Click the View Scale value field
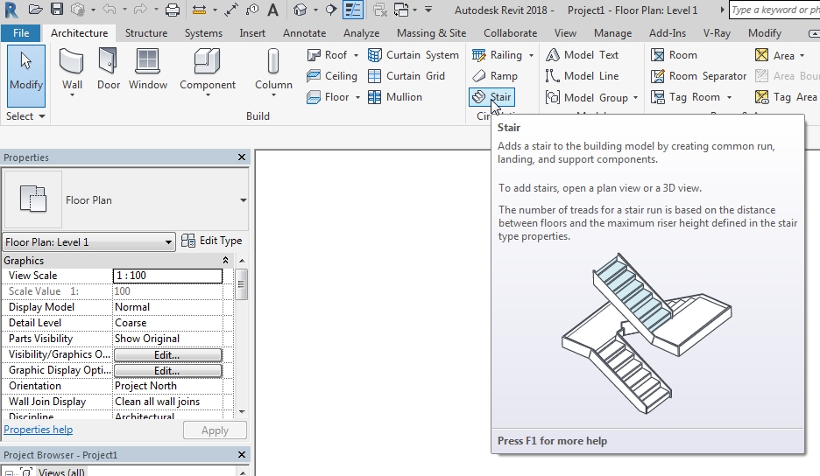The image size is (820, 476). click(x=167, y=276)
